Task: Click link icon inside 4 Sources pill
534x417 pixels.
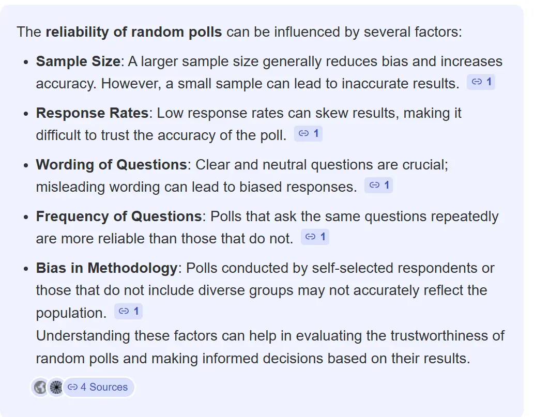Action: 73,387
